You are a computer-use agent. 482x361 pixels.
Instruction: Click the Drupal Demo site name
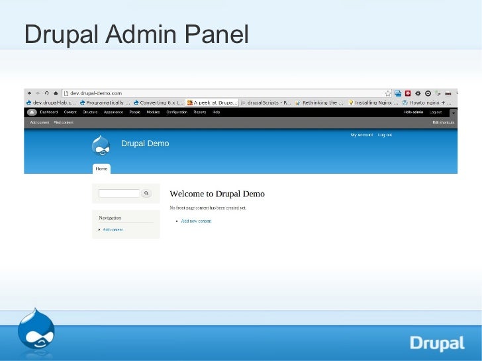pyautogui.click(x=145, y=143)
